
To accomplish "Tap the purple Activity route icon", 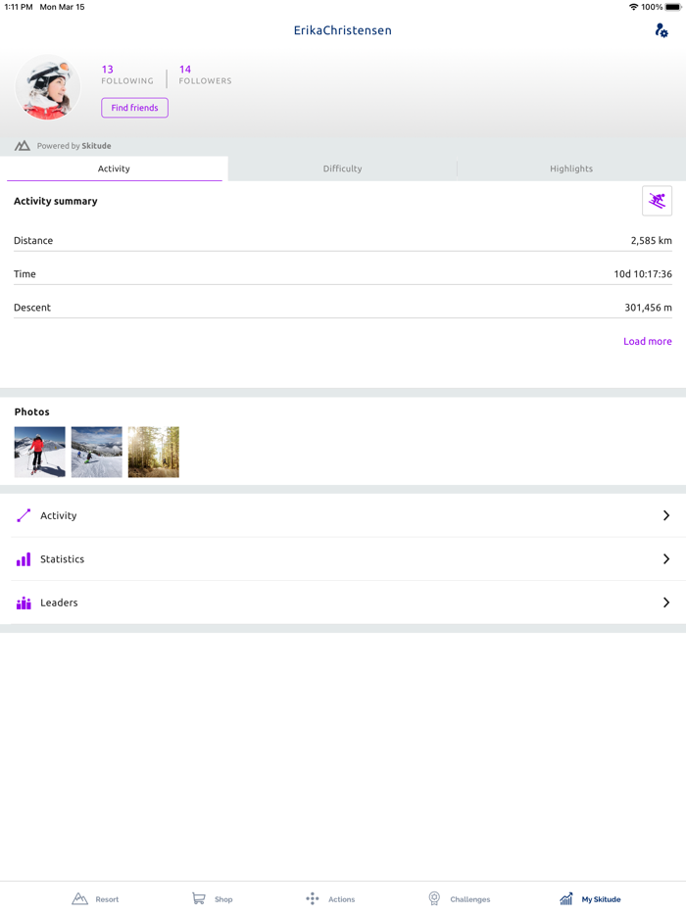I will pos(24,515).
